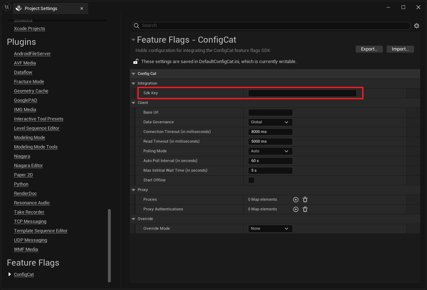Add a new element to the Proxies map

tap(295, 199)
